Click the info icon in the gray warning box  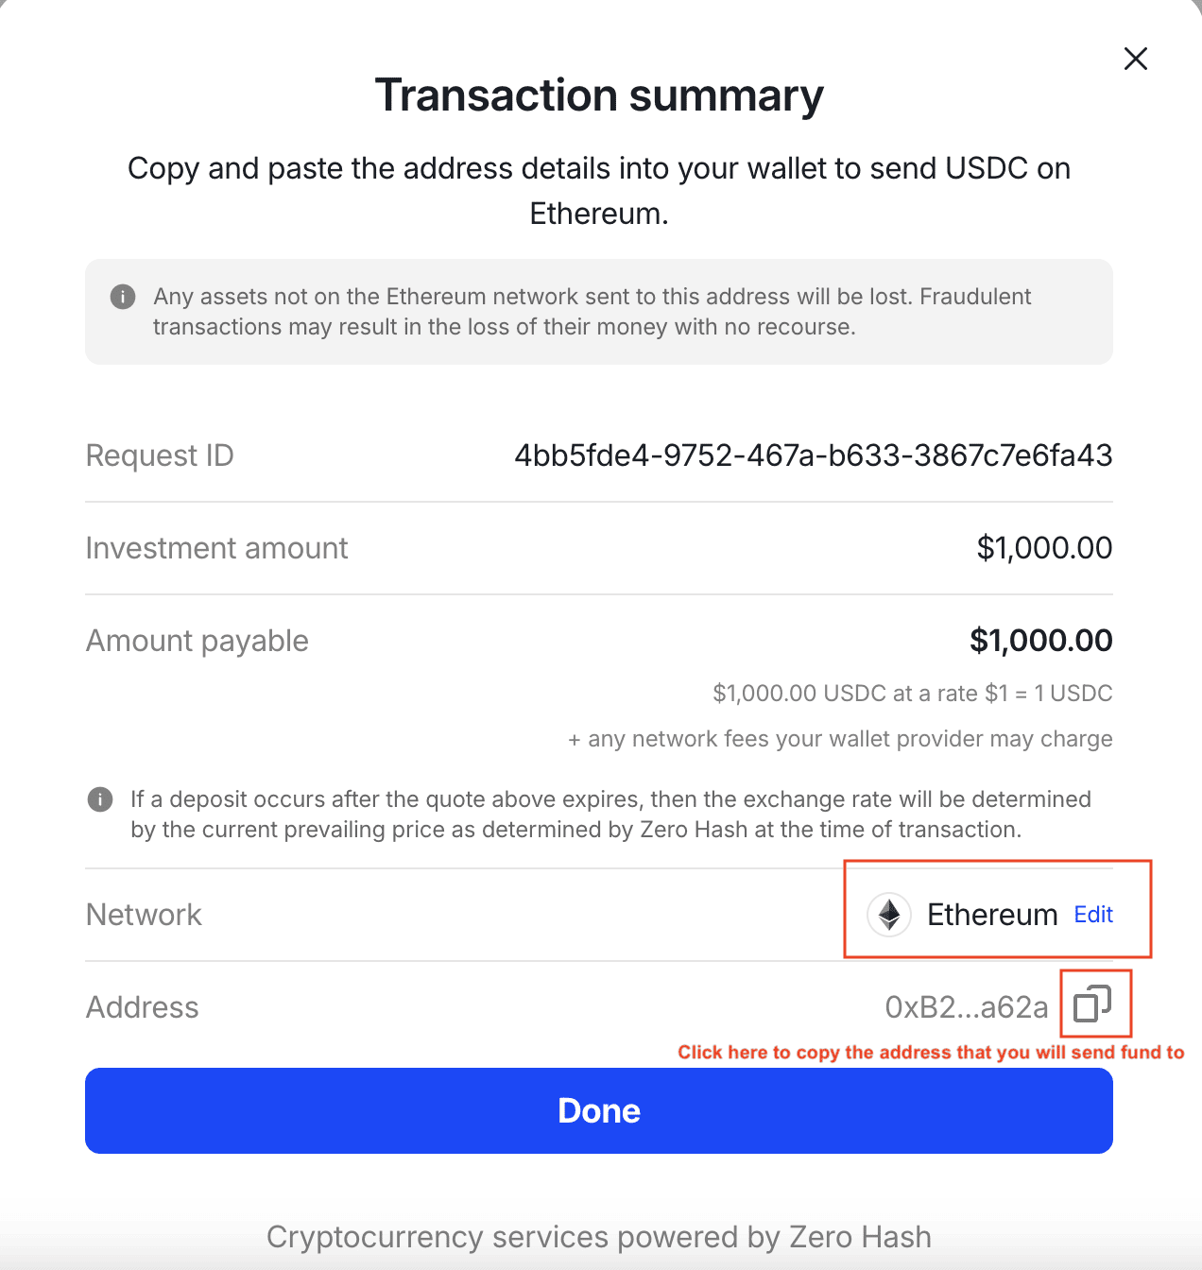click(123, 297)
